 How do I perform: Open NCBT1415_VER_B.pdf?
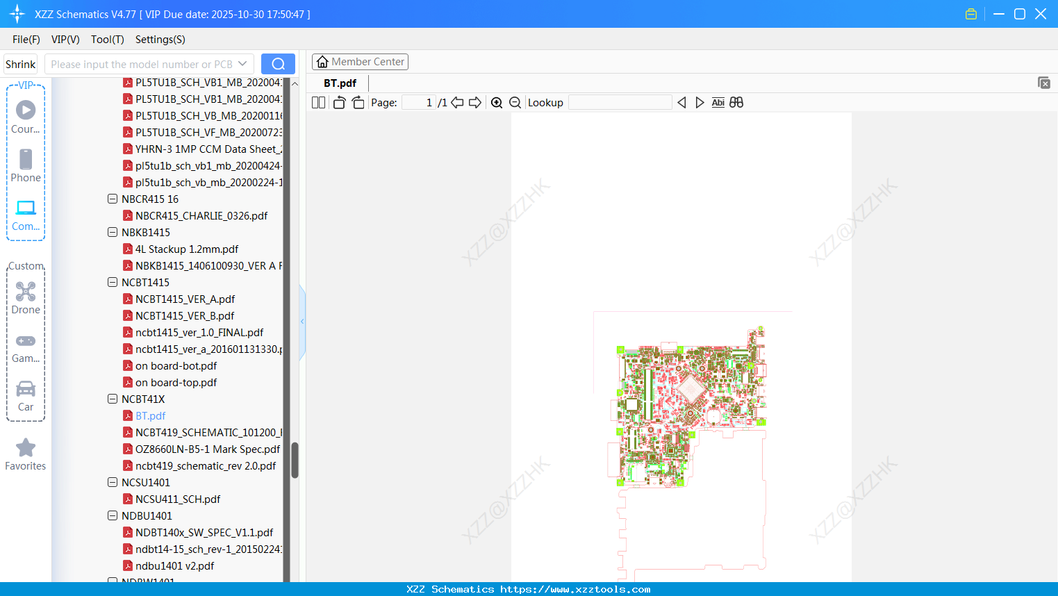click(185, 315)
